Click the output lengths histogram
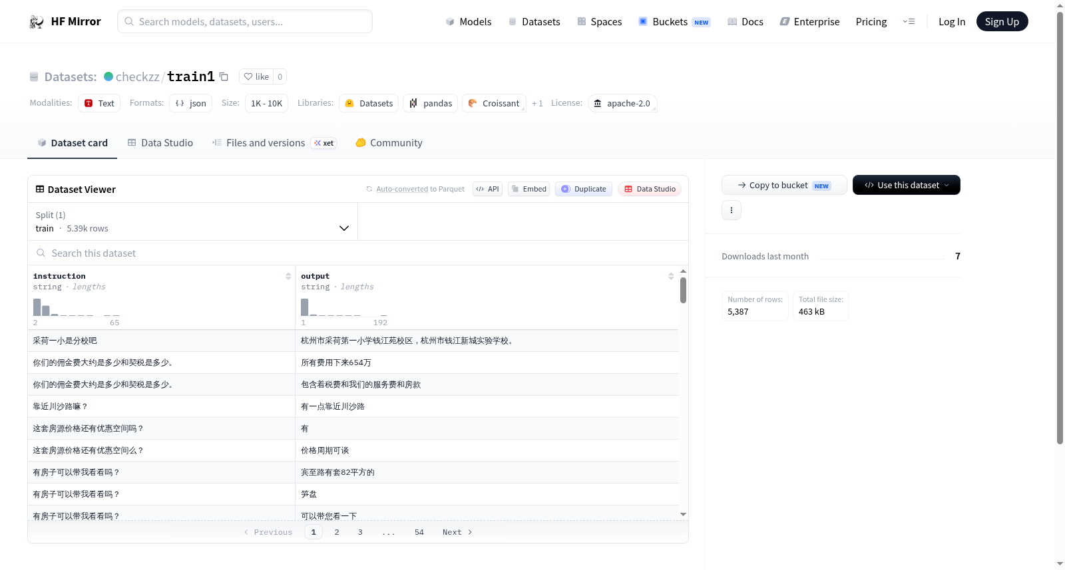The image size is (1065, 570). point(344,307)
